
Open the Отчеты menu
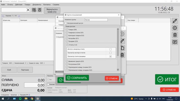[x=10, y=4]
